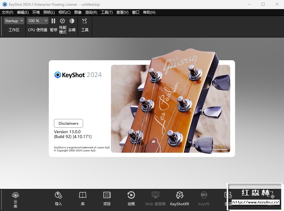Viewport: 284px width, 211px height.
Task: Open the Lighting (照明) menu
Action: [49, 12]
